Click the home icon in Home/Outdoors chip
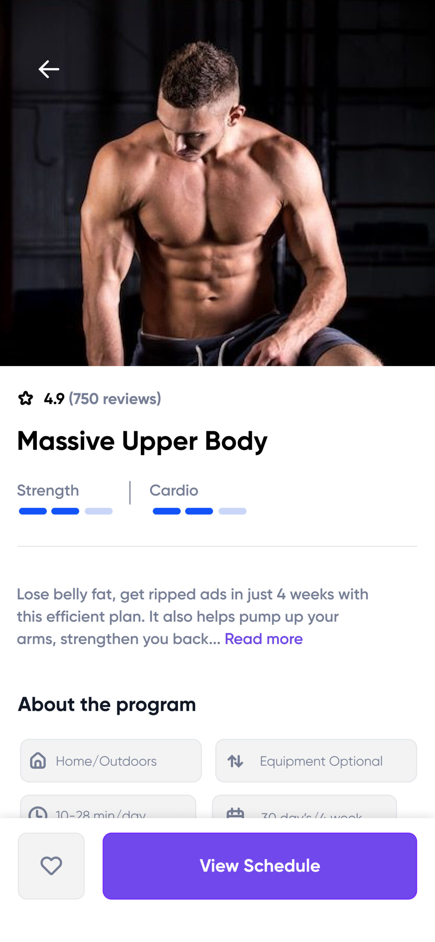 pyautogui.click(x=38, y=760)
